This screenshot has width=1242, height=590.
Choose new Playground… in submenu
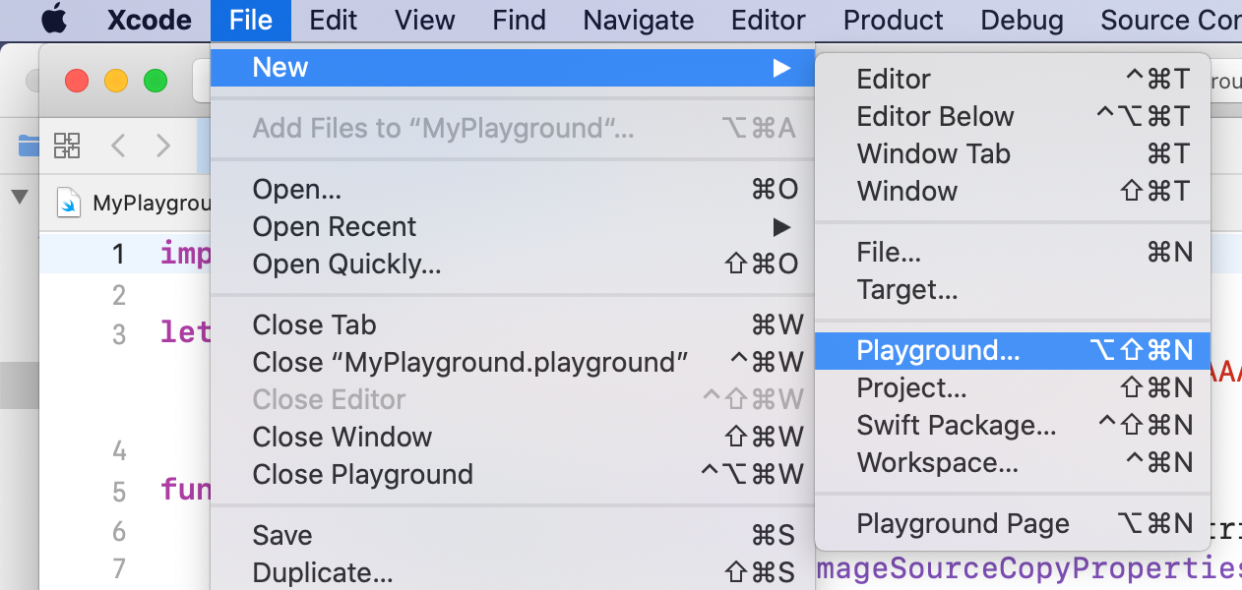click(x=1013, y=350)
